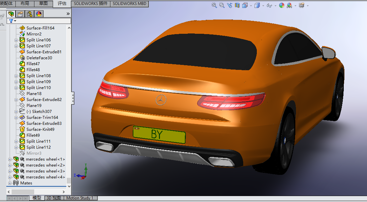Expand the (-) Sketch307 node
This screenshot has width=367, height=202.
click(x=16, y=111)
